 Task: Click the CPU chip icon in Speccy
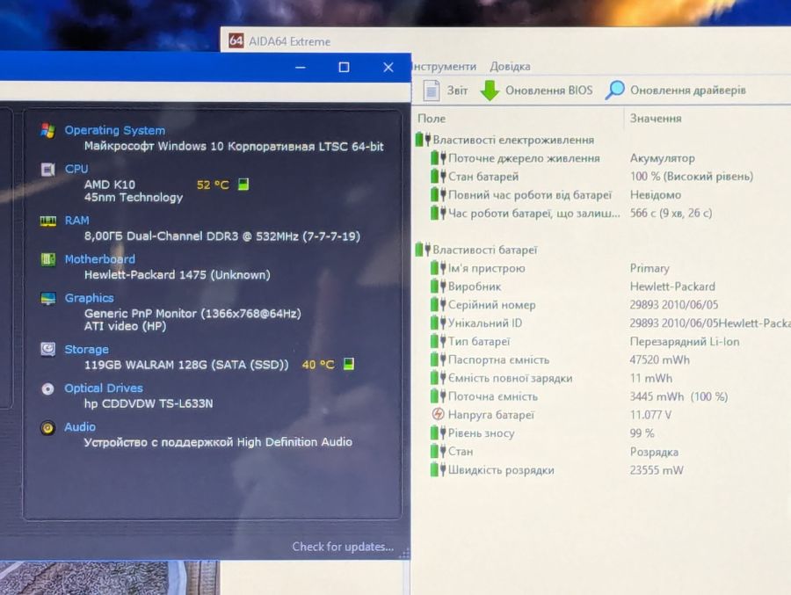click(48, 169)
